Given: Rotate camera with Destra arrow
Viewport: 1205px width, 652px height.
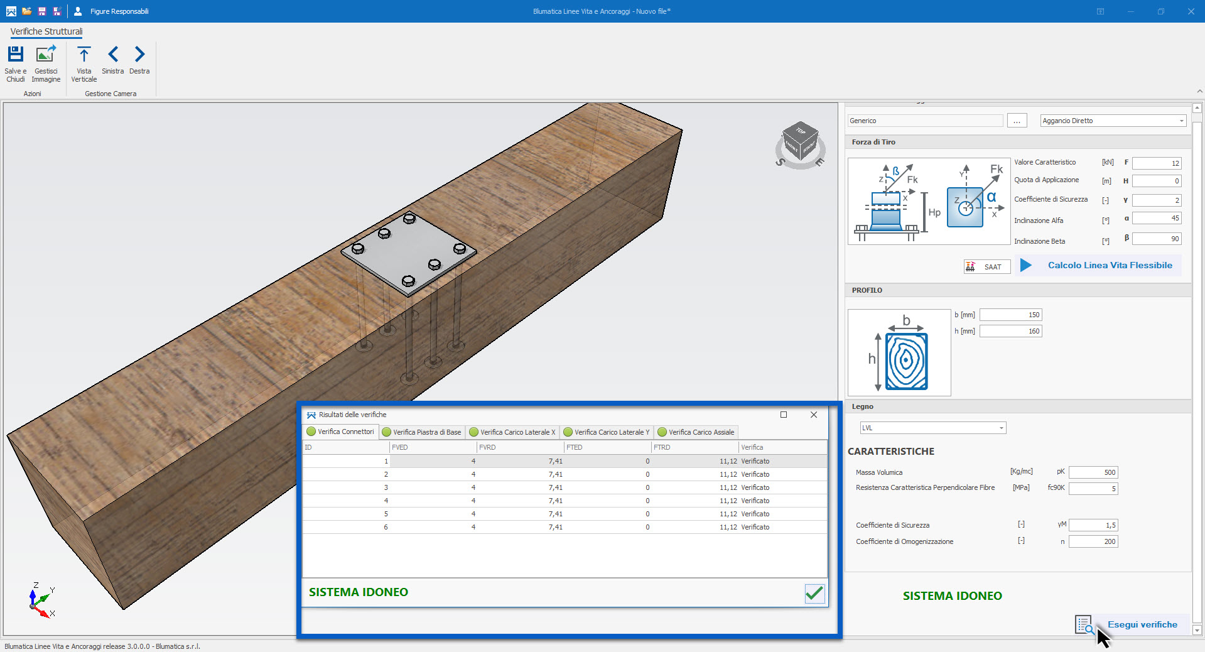Looking at the screenshot, I should [139, 55].
